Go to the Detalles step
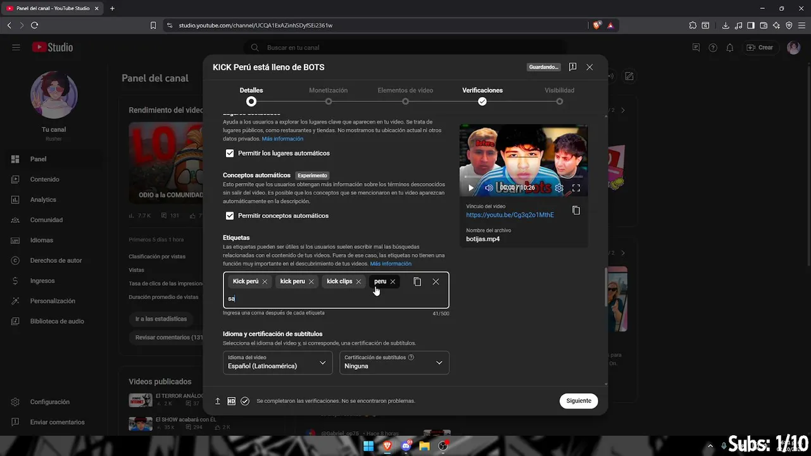 (251, 96)
